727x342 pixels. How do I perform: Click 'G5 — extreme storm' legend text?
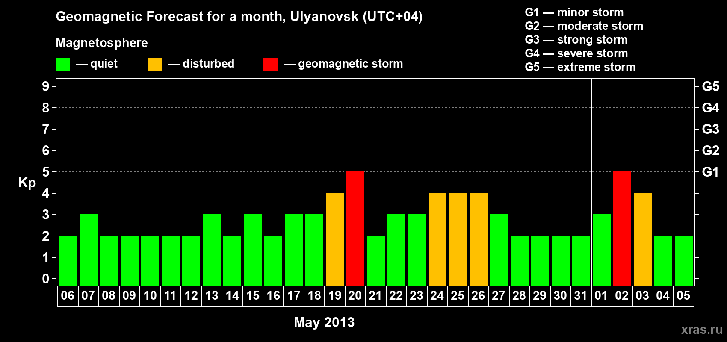click(580, 67)
